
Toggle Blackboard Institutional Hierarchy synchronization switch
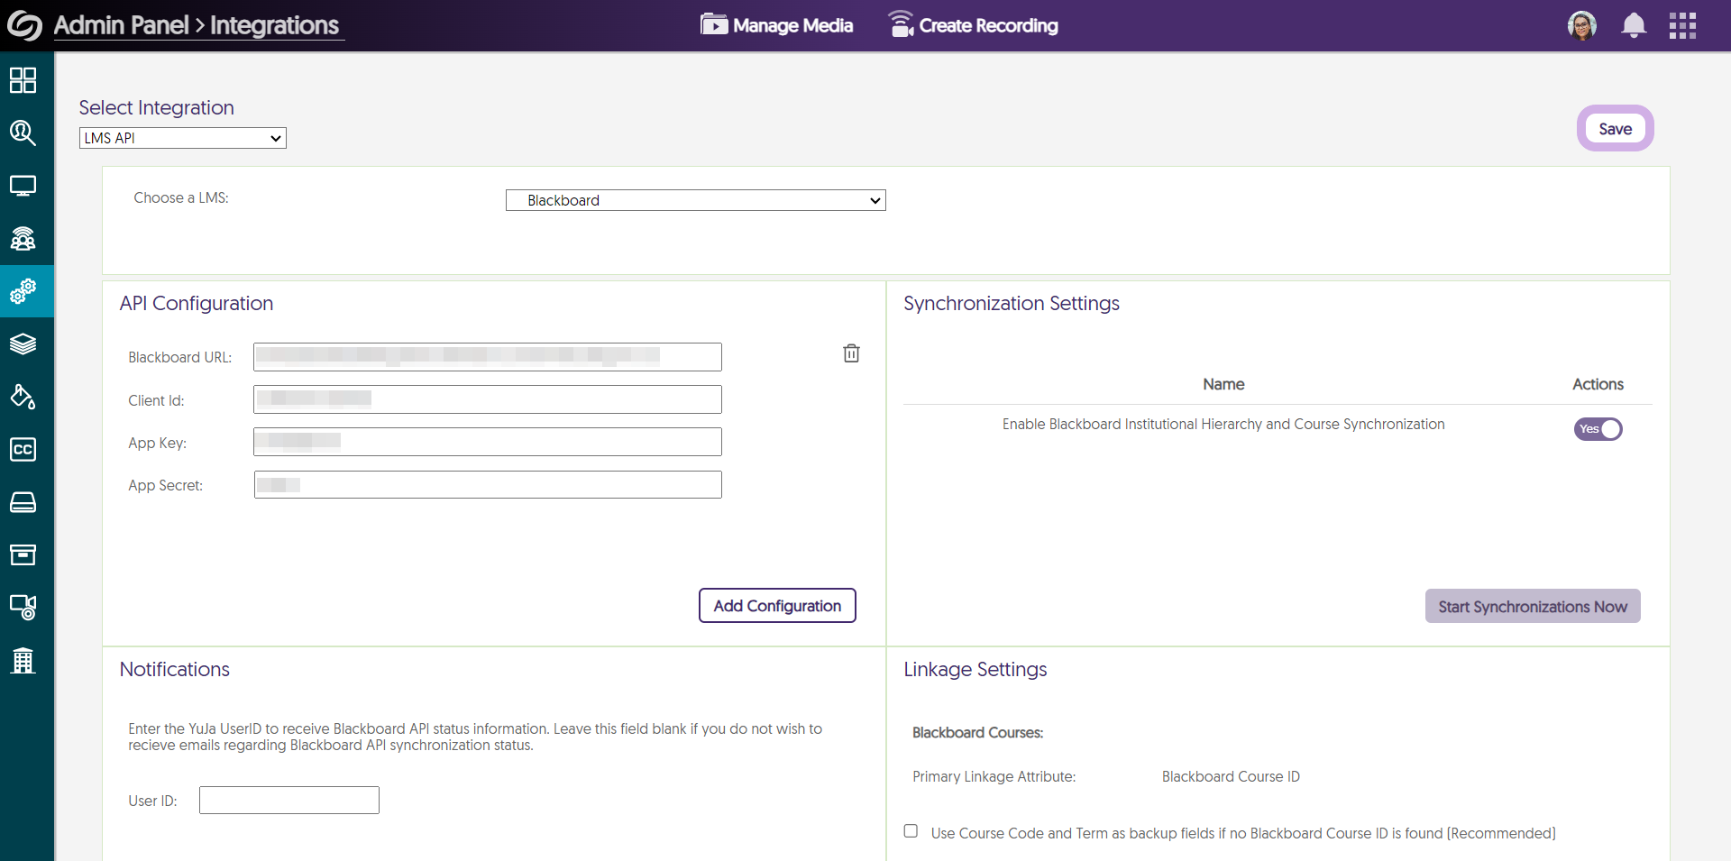click(1598, 429)
